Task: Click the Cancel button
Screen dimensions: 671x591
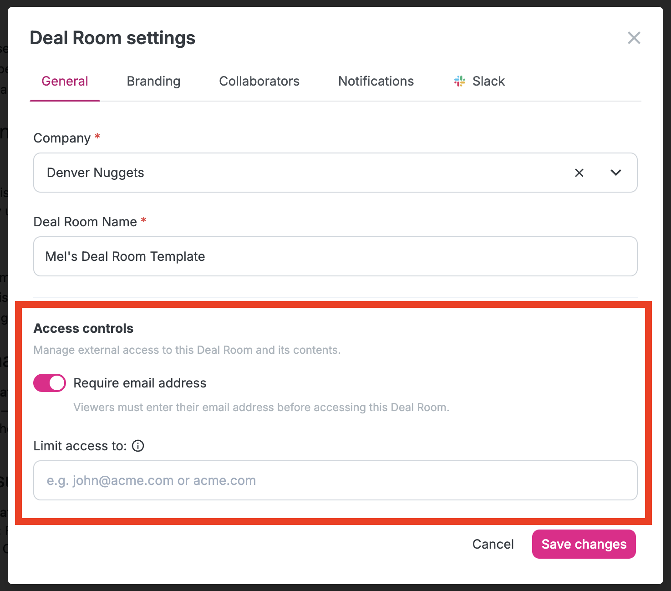Action: [493, 544]
